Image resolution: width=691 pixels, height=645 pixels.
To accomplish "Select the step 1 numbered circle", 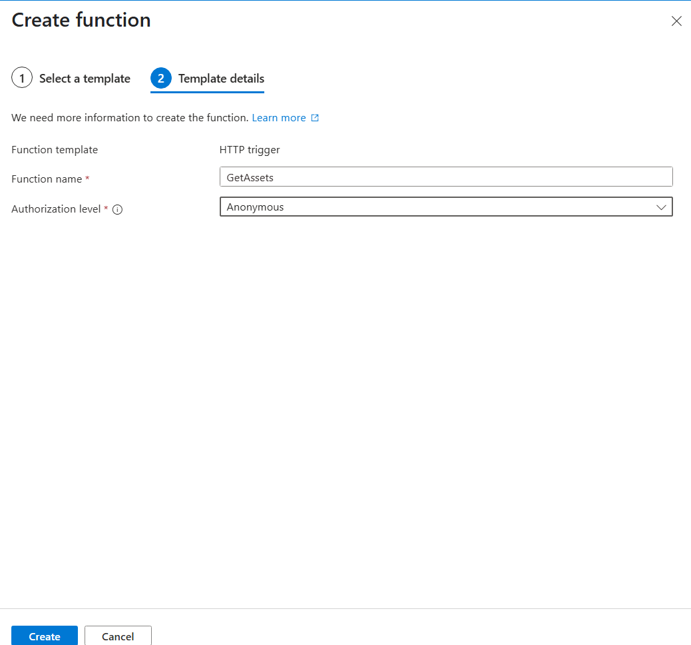I will click(x=22, y=77).
